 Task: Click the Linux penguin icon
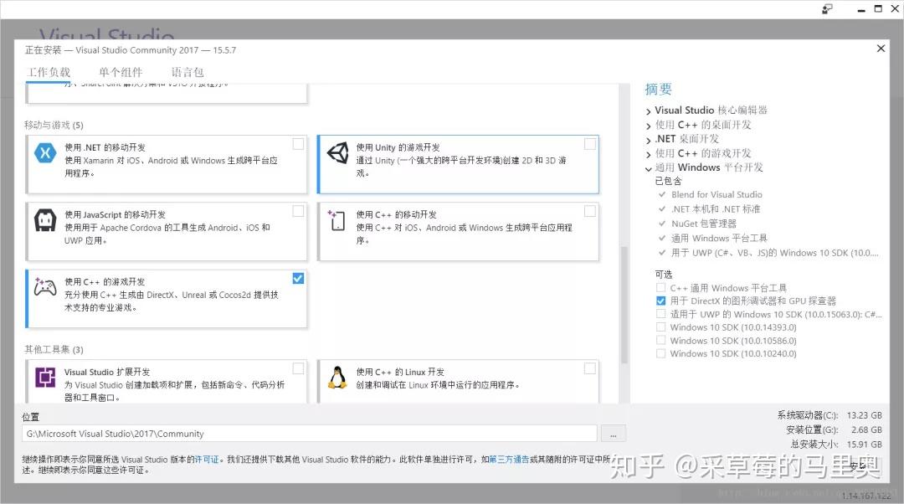click(x=337, y=377)
